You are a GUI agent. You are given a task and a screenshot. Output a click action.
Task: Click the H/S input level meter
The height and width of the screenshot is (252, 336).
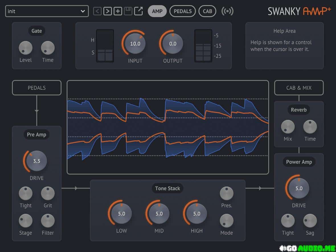105,46
